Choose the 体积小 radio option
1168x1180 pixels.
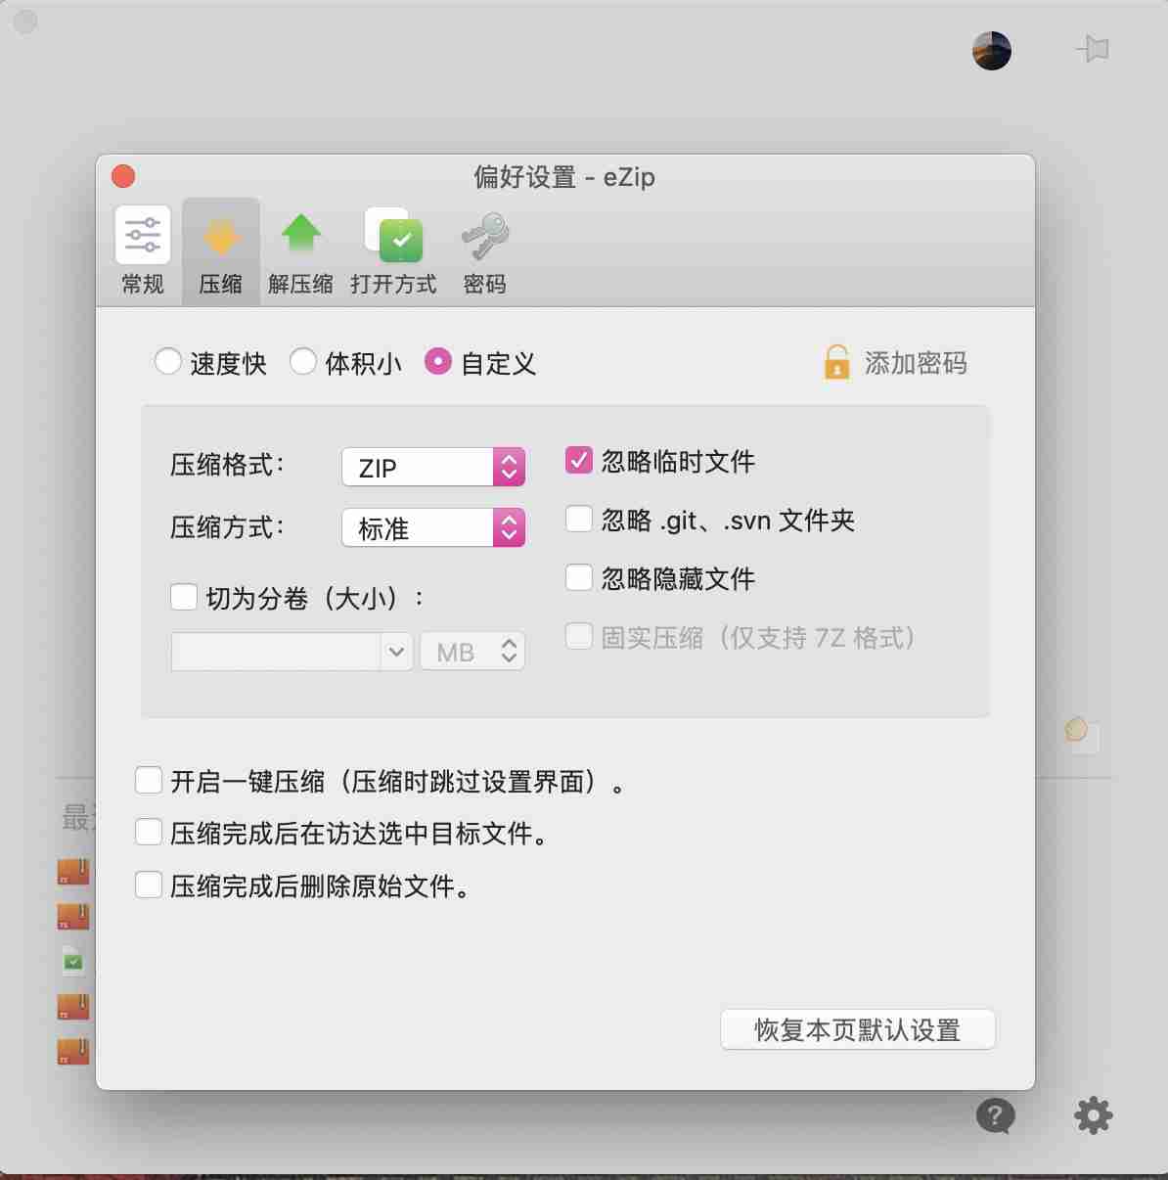click(303, 362)
